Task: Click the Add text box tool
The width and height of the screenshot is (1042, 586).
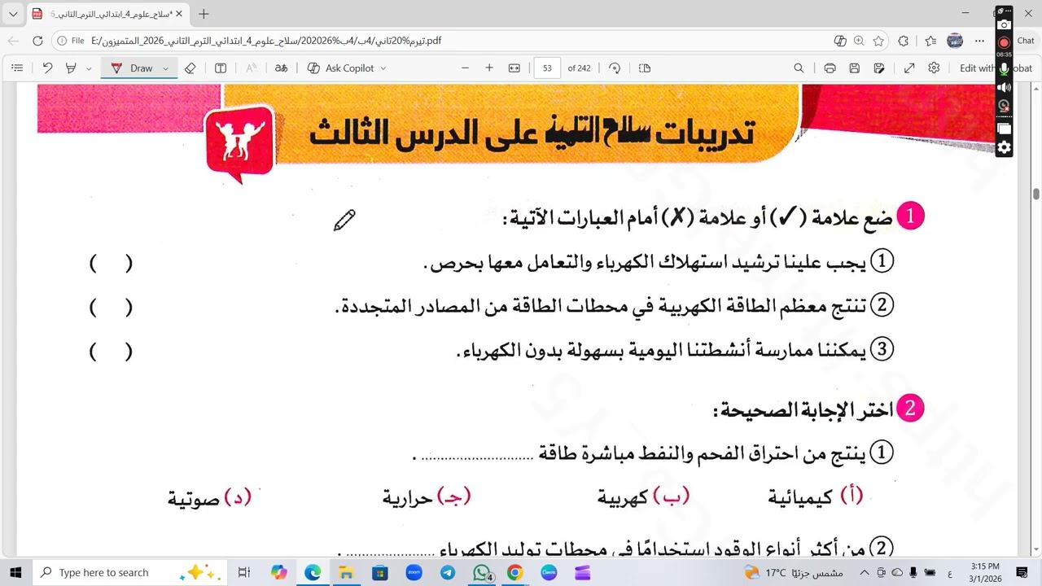Action: (220, 68)
